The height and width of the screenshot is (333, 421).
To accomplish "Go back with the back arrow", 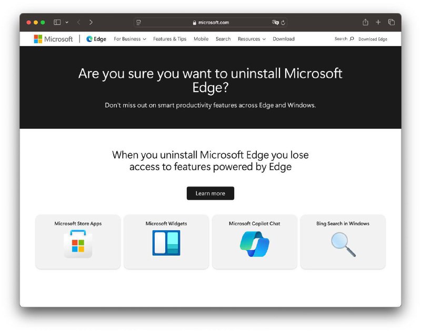I will pos(78,22).
